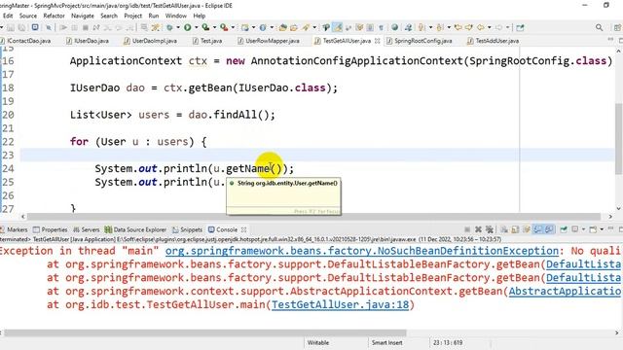Click the Back navigation yellow arrow
This screenshot has width=623, height=350.
click(480, 27)
